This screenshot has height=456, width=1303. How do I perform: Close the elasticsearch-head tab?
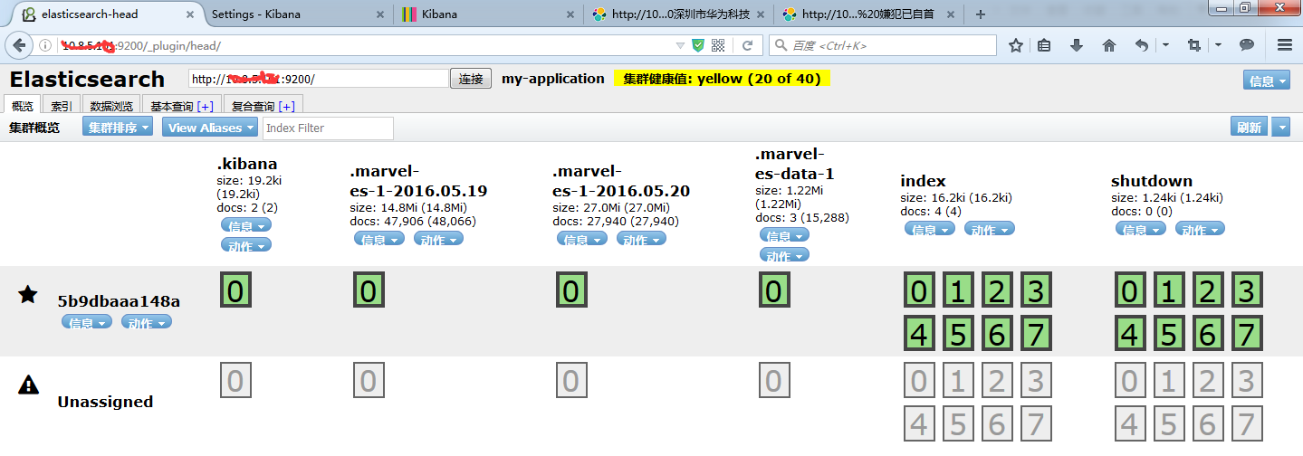tap(190, 14)
